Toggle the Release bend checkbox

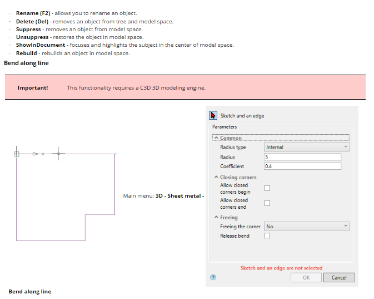tap(267, 236)
